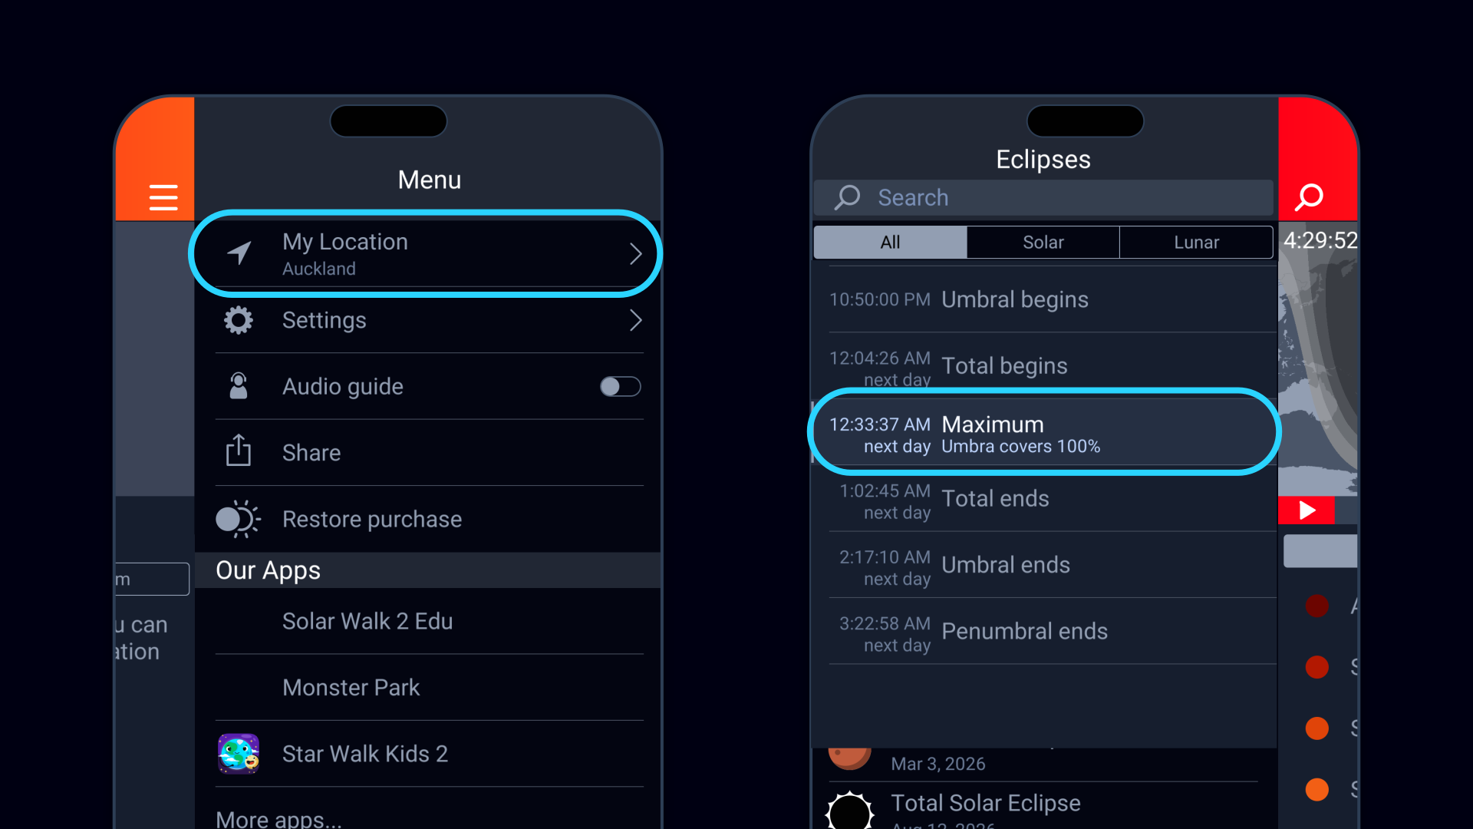Viewport: 1473px width, 829px height.
Task: Click the location arrow icon
Action: coord(239,253)
